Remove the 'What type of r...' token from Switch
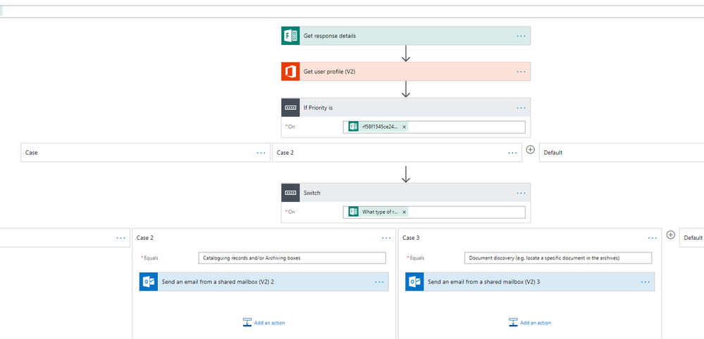Viewport: 704px width, 339px height. 405,212
